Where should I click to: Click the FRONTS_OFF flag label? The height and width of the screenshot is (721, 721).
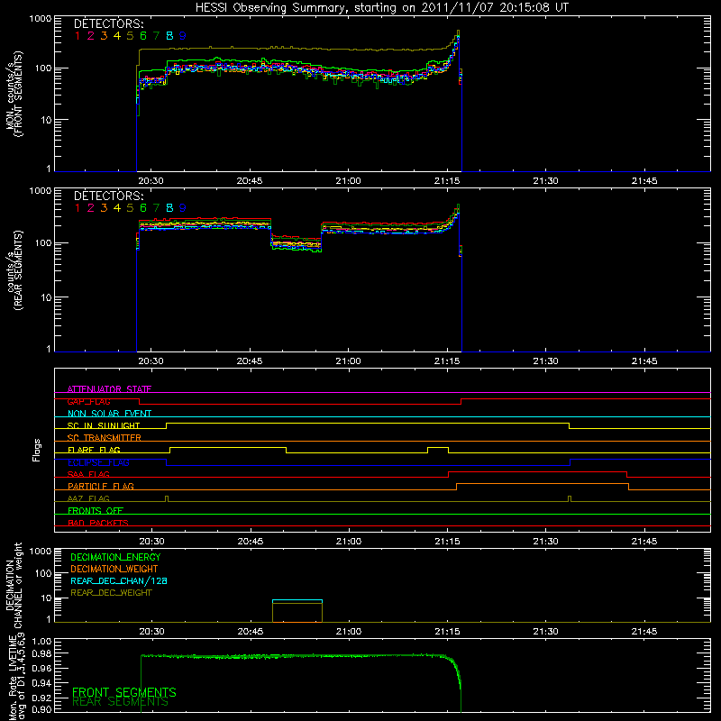point(96,510)
